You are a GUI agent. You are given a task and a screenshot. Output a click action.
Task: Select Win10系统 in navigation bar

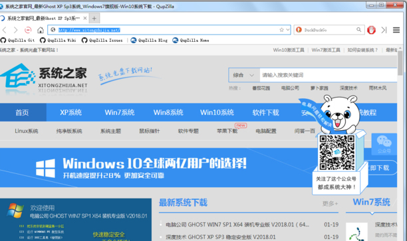pyautogui.click(x=217, y=112)
